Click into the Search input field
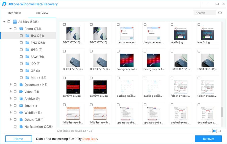 pos(205,13)
